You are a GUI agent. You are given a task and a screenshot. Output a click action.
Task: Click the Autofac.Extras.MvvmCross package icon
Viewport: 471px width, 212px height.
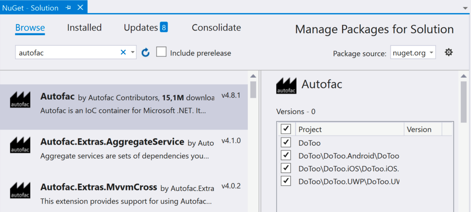pos(20,190)
